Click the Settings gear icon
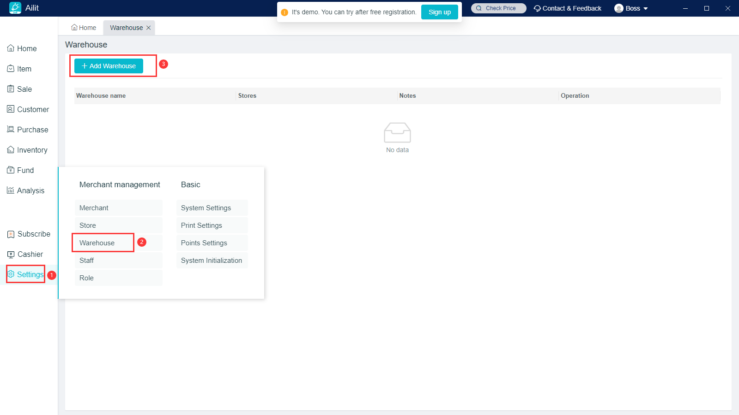 point(11,274)
